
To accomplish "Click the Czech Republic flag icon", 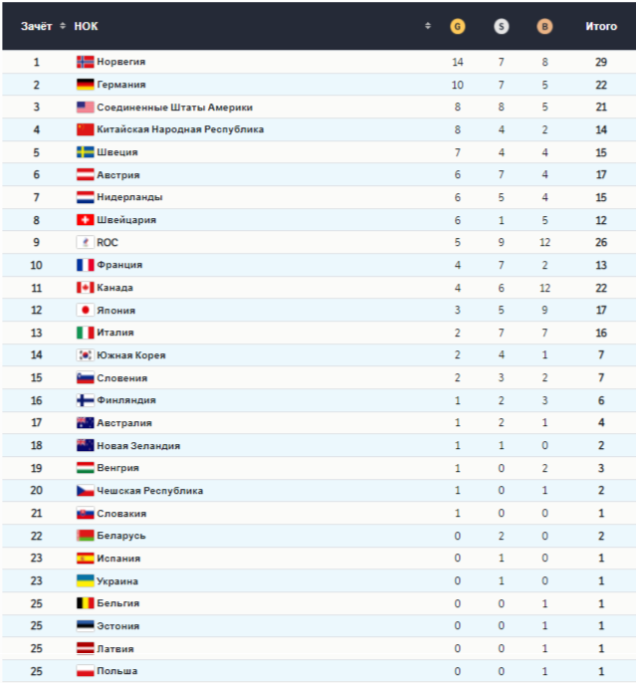I will [x=85, y=491].
